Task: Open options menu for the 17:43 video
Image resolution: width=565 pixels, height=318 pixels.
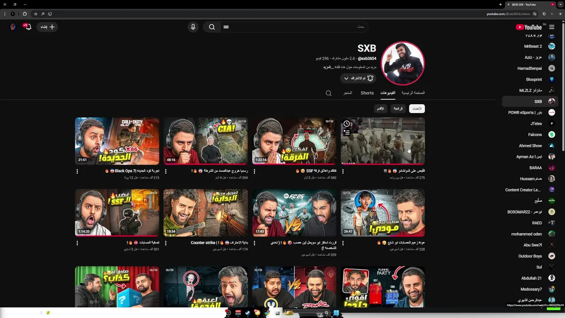Action: 255,243
